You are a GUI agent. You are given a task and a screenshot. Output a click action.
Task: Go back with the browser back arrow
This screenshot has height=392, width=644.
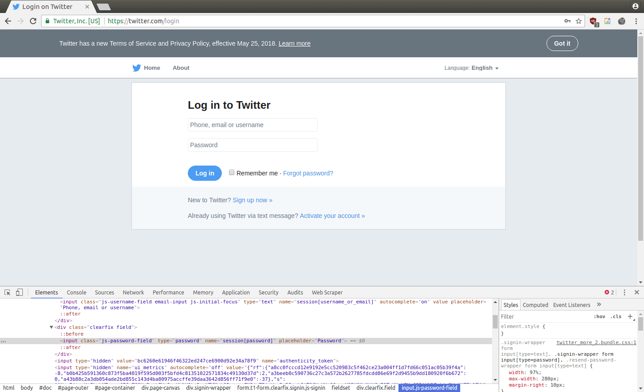8,21
